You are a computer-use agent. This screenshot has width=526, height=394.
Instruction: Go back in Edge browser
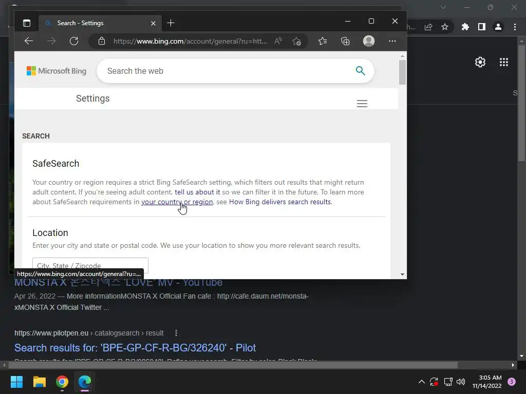click(x=29, y=41)
